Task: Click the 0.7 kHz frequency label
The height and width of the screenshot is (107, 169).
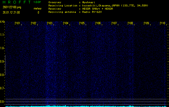Action: click(x=2, y=88)
